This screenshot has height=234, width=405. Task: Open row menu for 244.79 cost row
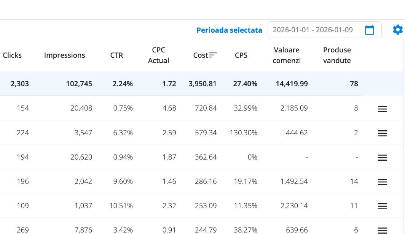coord(382,230)
